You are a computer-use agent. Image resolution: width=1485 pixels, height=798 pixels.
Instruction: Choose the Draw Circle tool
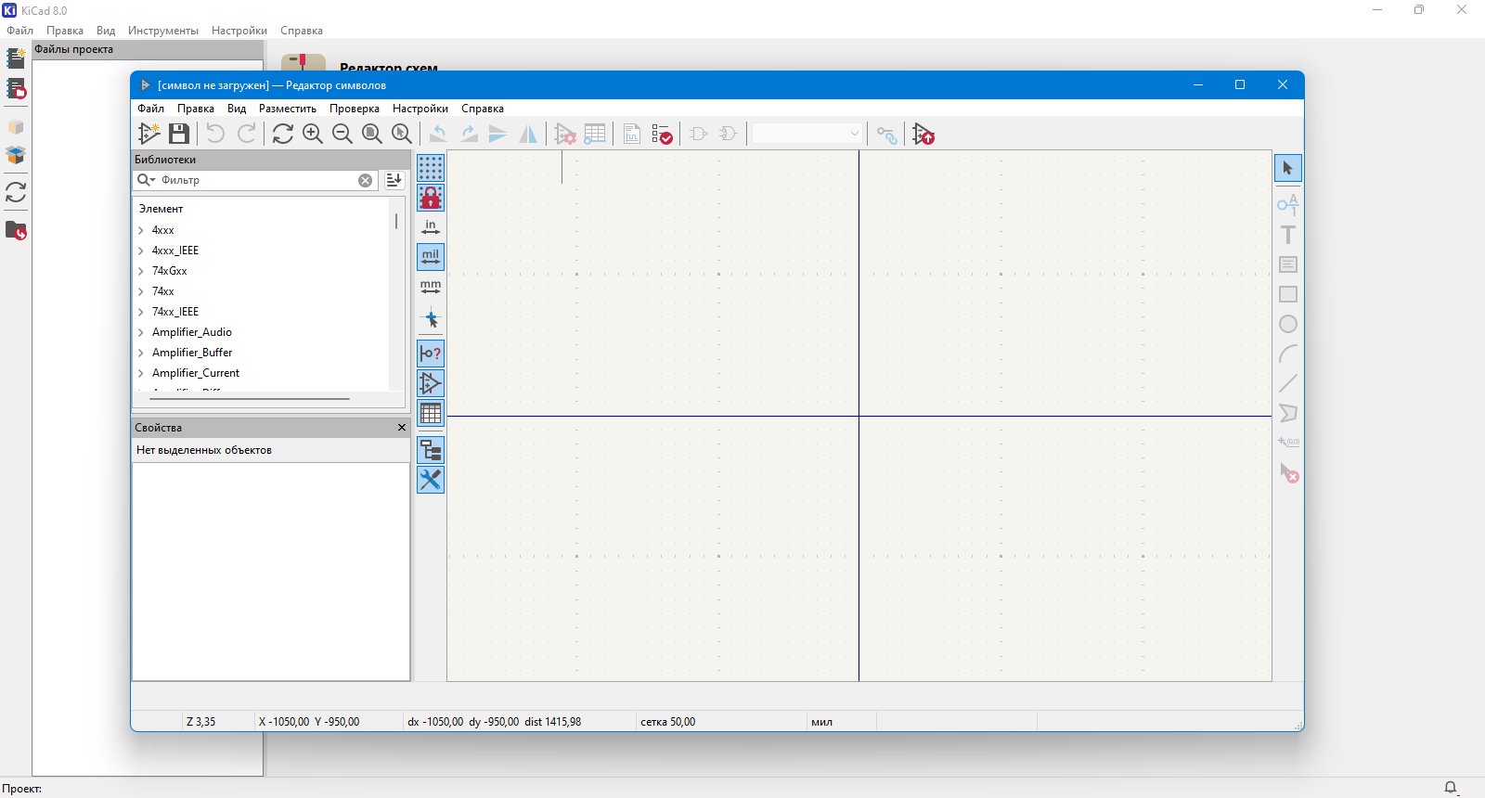pos(1288,324)
